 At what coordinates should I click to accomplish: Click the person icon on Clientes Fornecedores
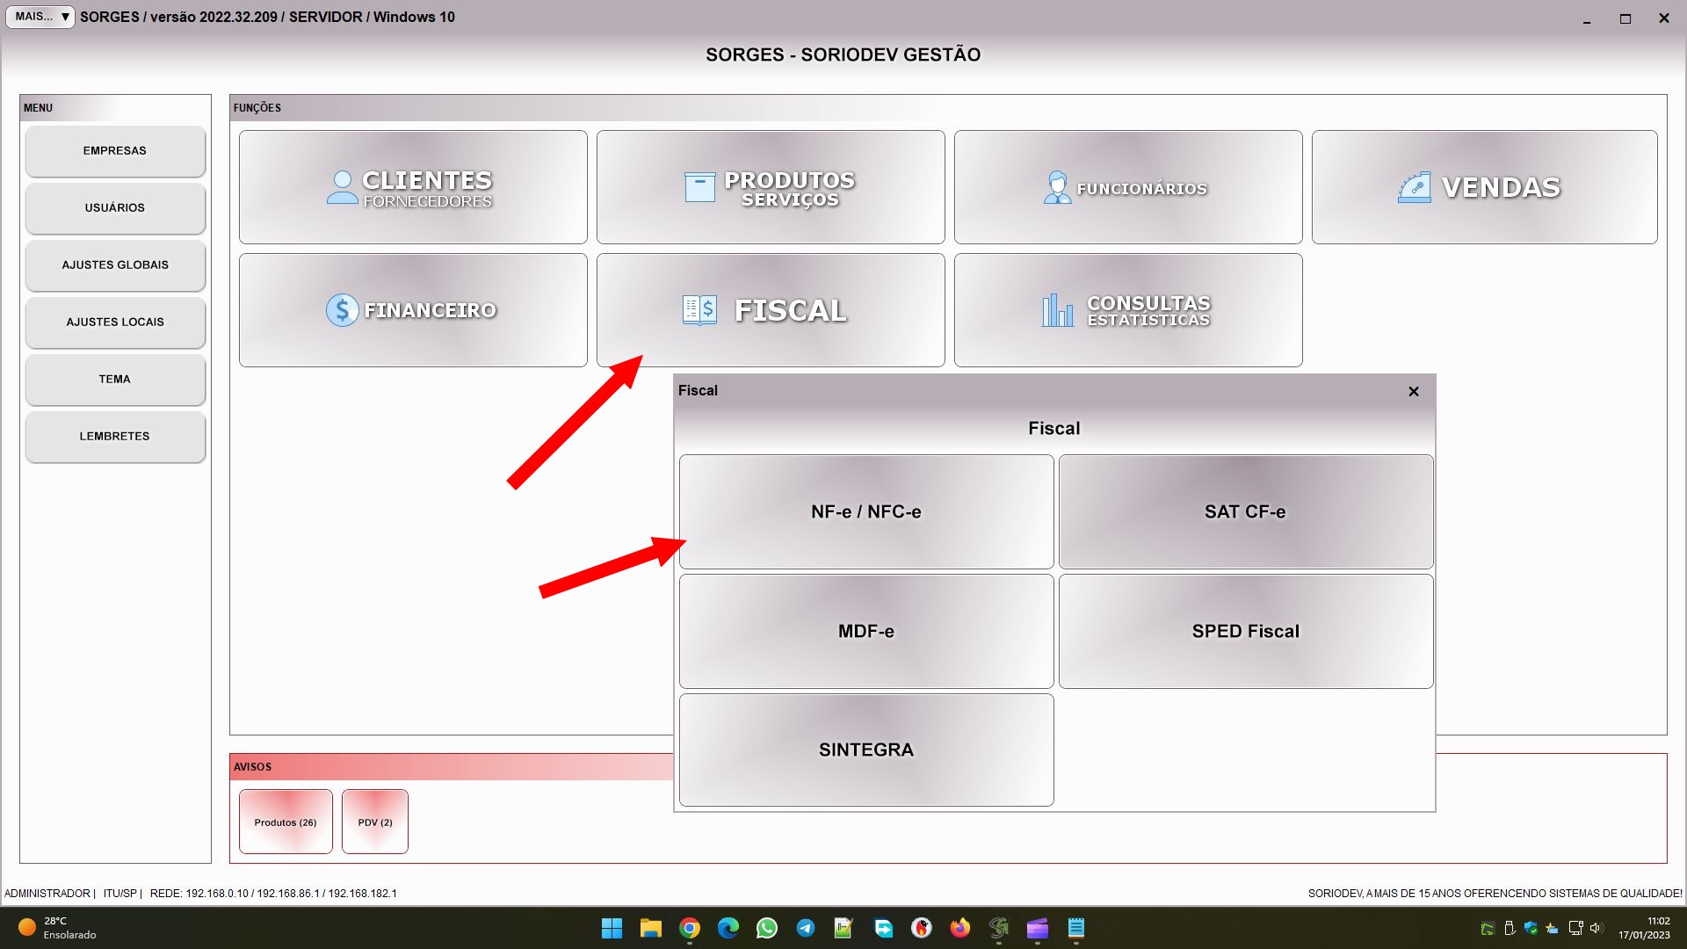[x=342, y=187]
